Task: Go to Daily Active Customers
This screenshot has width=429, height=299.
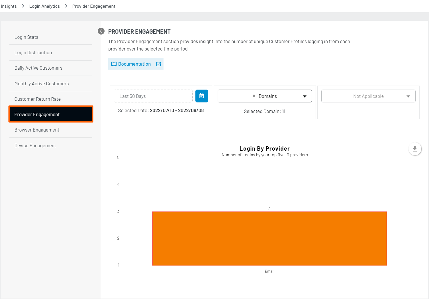Action: (38, 68)
